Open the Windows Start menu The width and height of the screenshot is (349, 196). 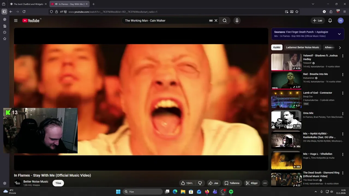(118, 192)
